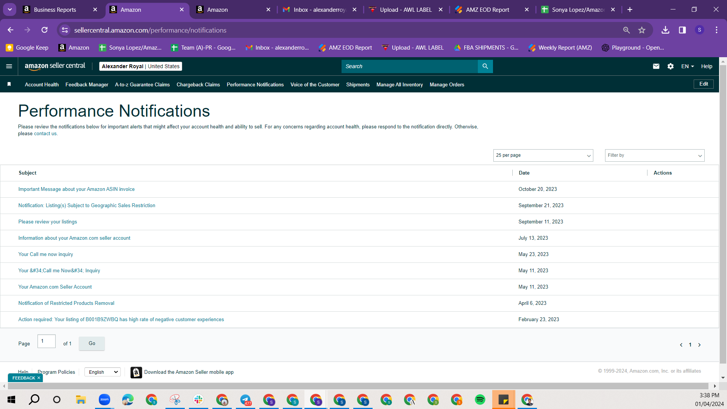Open Zoom from the taskbar
The width and height of the screenshot is (727, 409).
104,400
